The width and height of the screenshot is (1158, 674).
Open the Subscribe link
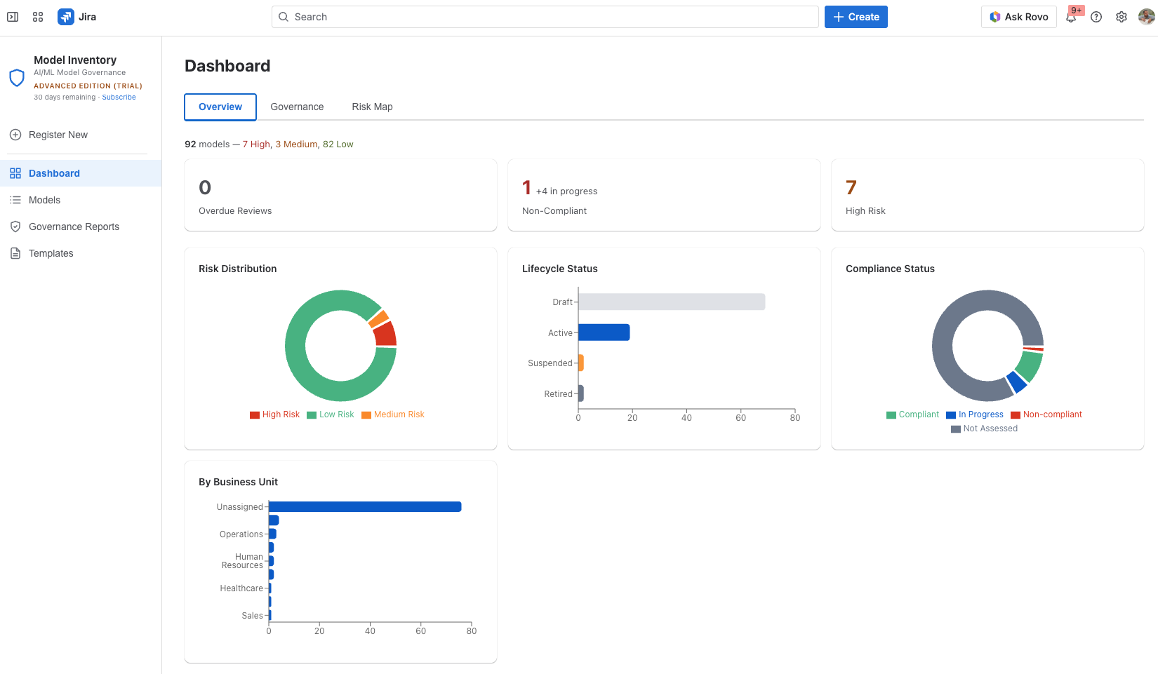click(119, 97)
